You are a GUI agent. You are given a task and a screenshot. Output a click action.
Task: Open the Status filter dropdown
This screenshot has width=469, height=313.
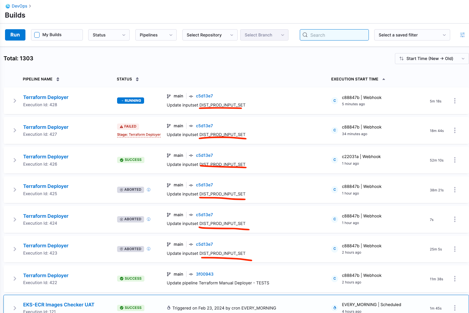click(x=109, y=35)
